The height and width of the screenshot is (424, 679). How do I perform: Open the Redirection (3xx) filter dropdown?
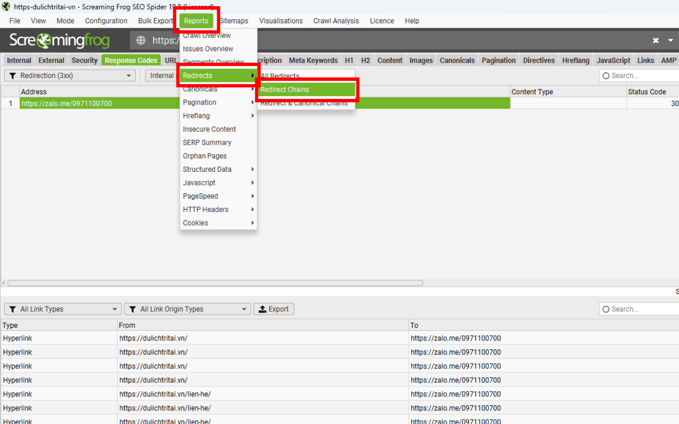70,76
